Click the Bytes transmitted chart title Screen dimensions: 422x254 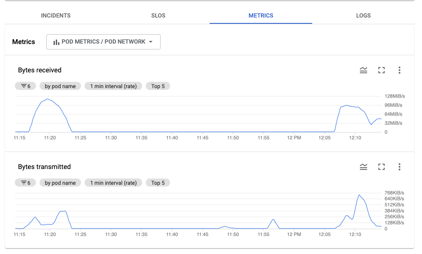tap(45, 167)
